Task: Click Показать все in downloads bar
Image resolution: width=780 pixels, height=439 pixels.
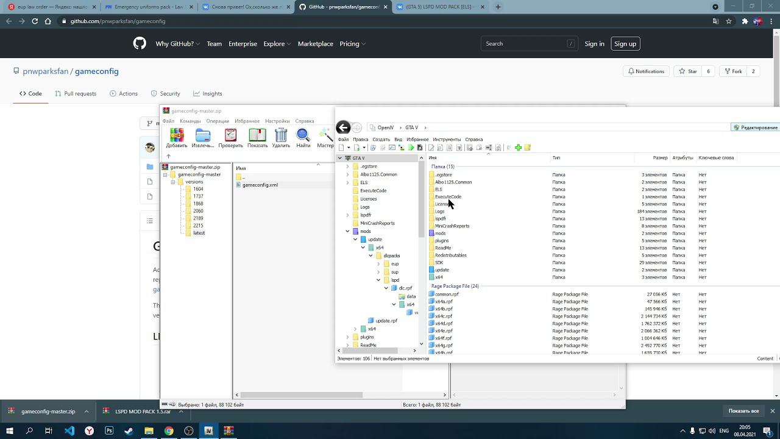Action: (x=743, y=411)
